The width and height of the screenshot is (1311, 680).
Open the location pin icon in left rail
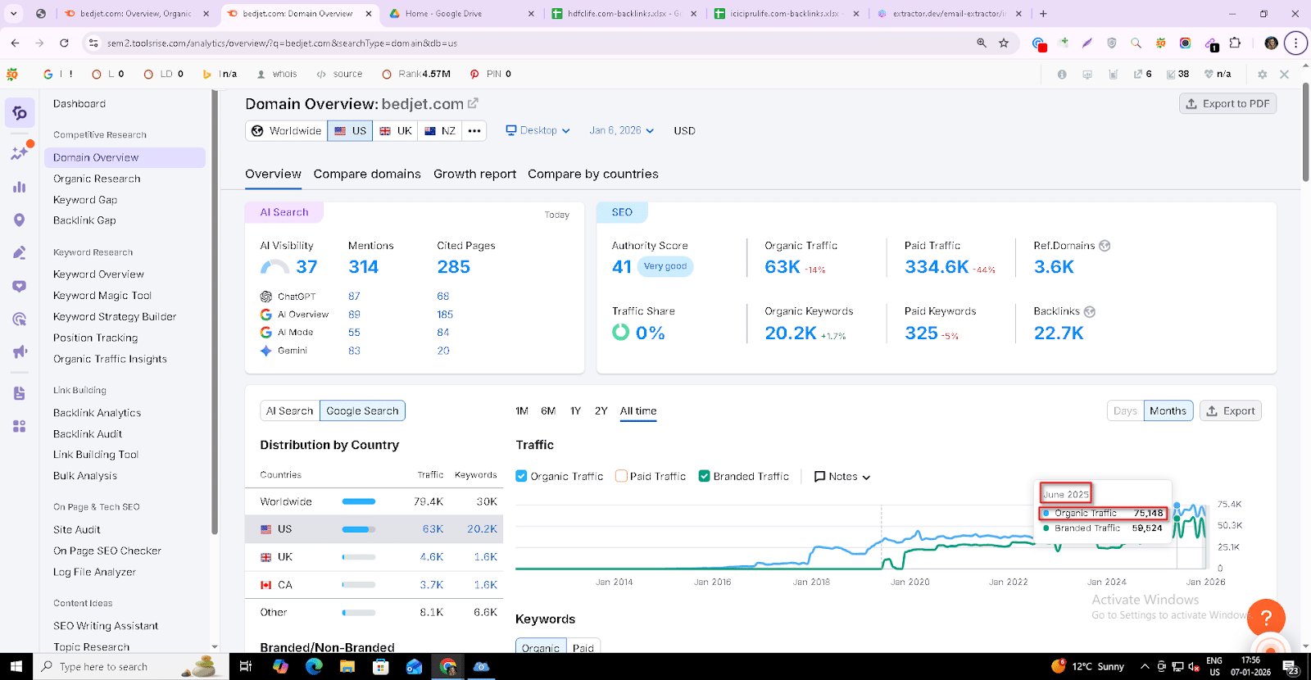(x=20, y=220)
